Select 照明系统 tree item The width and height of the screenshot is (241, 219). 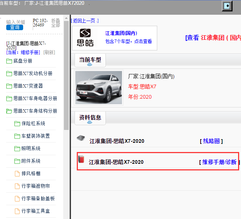pyautogui.click(x=31, y=148)
